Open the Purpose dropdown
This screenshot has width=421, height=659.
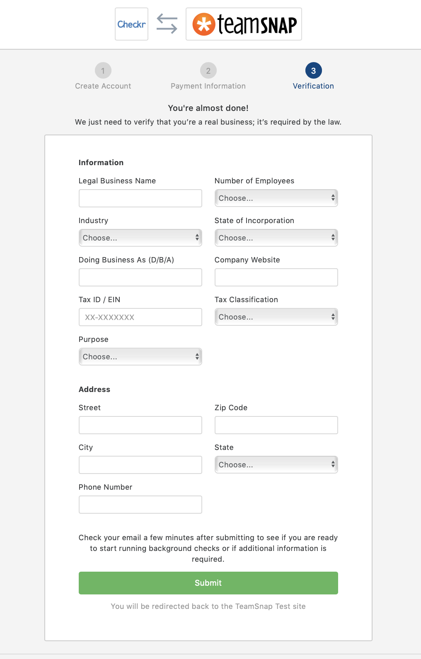pos(140,356)
